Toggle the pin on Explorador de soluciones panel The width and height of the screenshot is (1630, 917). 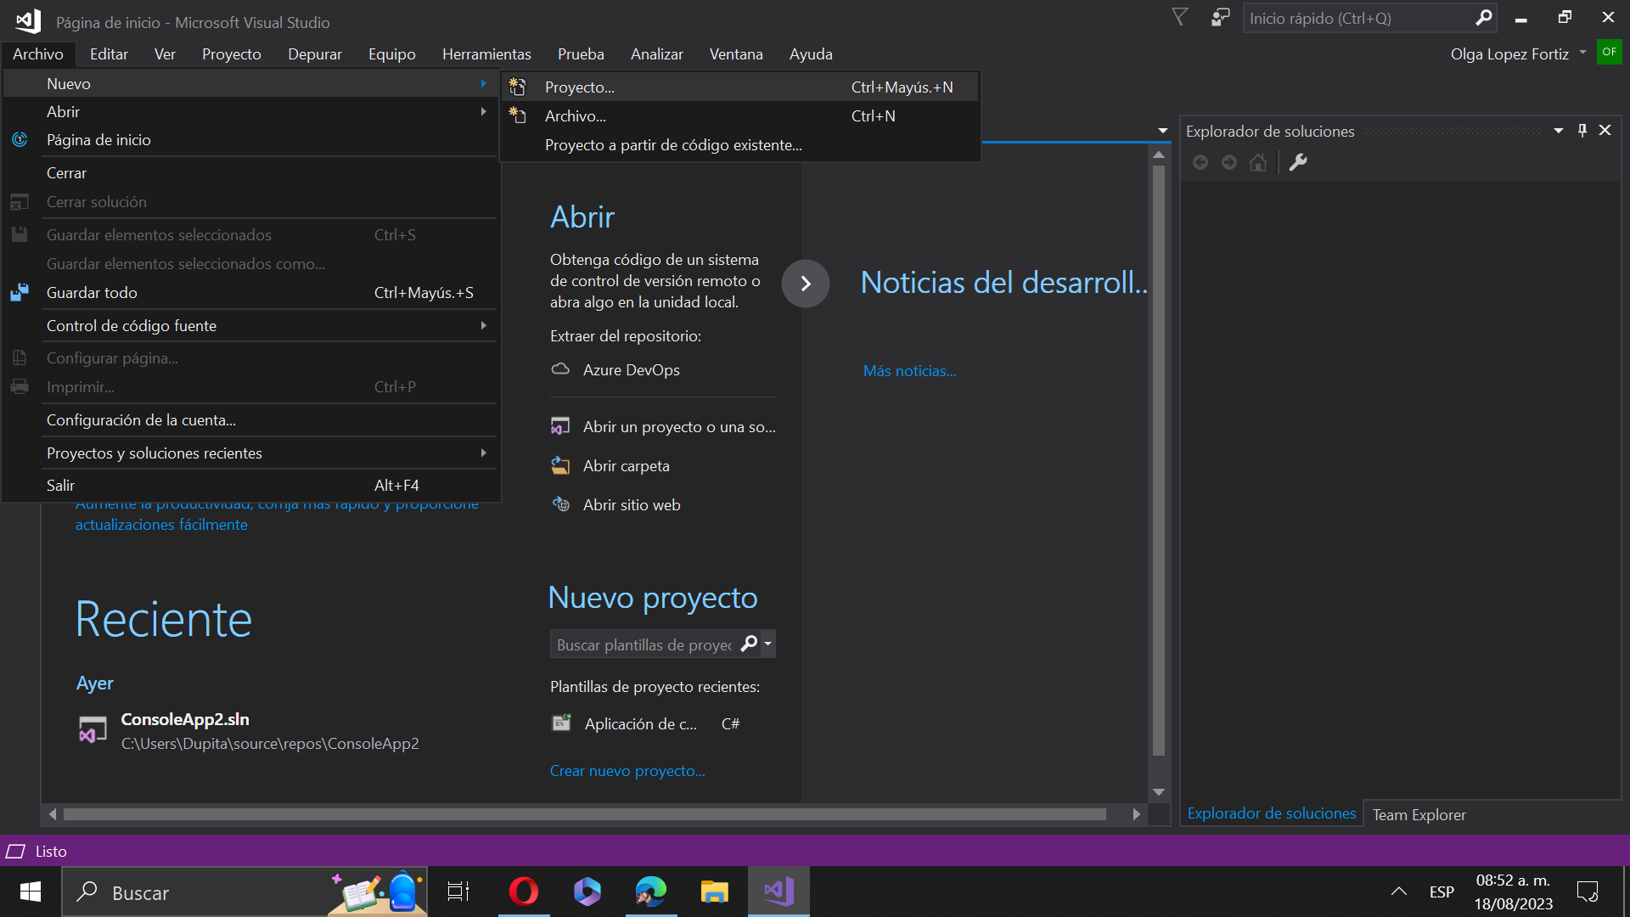click(x=1582, y=130)
